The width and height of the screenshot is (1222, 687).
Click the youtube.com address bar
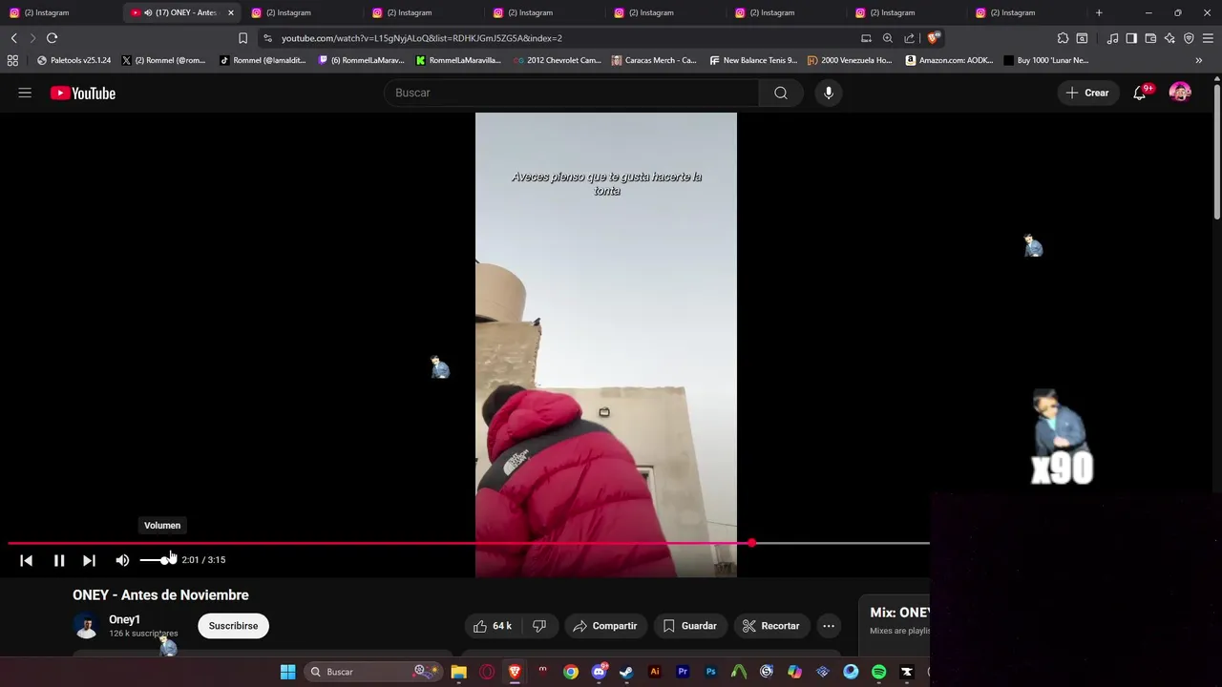(x=563, y=38)
